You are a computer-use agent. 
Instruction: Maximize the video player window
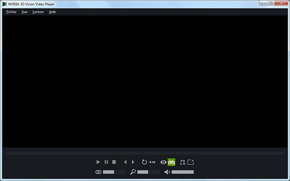271,3
